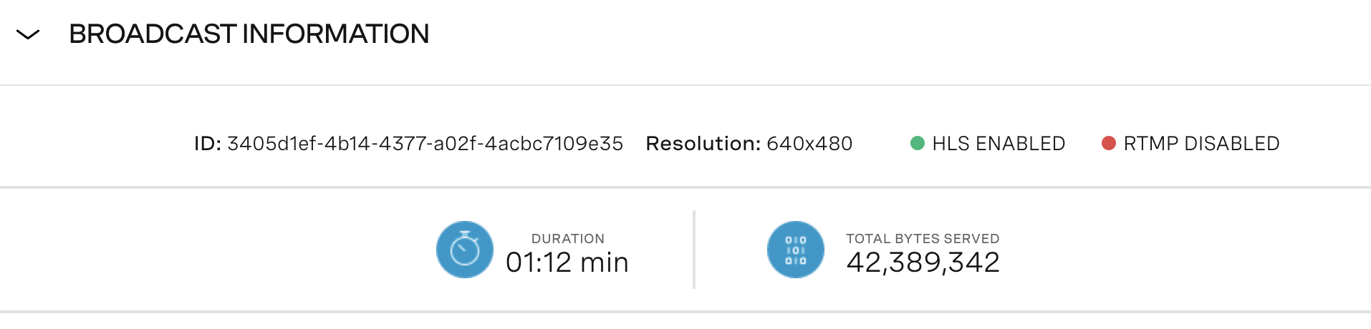Click the separator line below the ID row
Viewport: 1371px width, 329px height.
click(685, 187)
